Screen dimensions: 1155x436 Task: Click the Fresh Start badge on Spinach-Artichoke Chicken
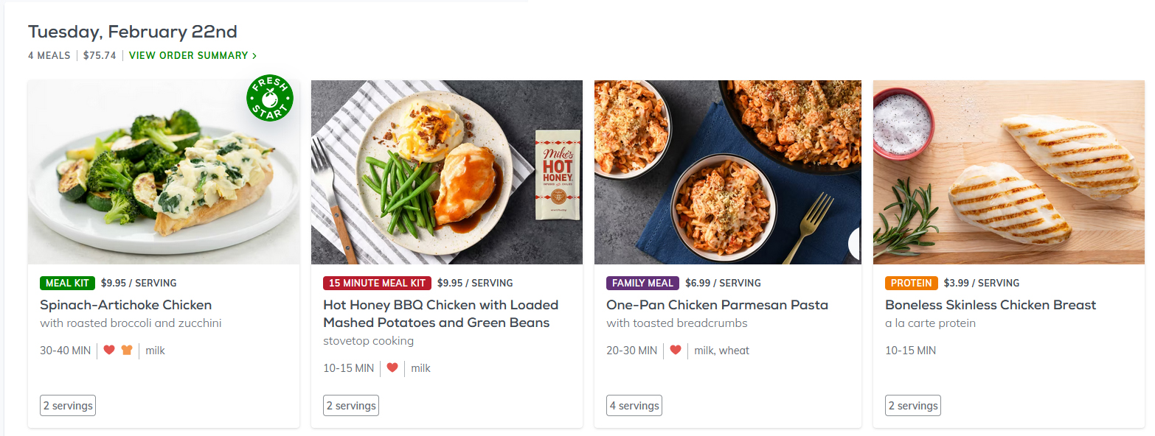(270, 99)
